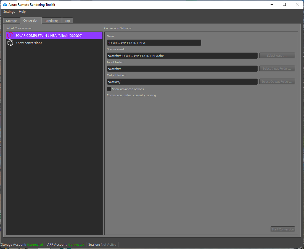
Task: Switch to the Rendering tab
Action: 52,20
